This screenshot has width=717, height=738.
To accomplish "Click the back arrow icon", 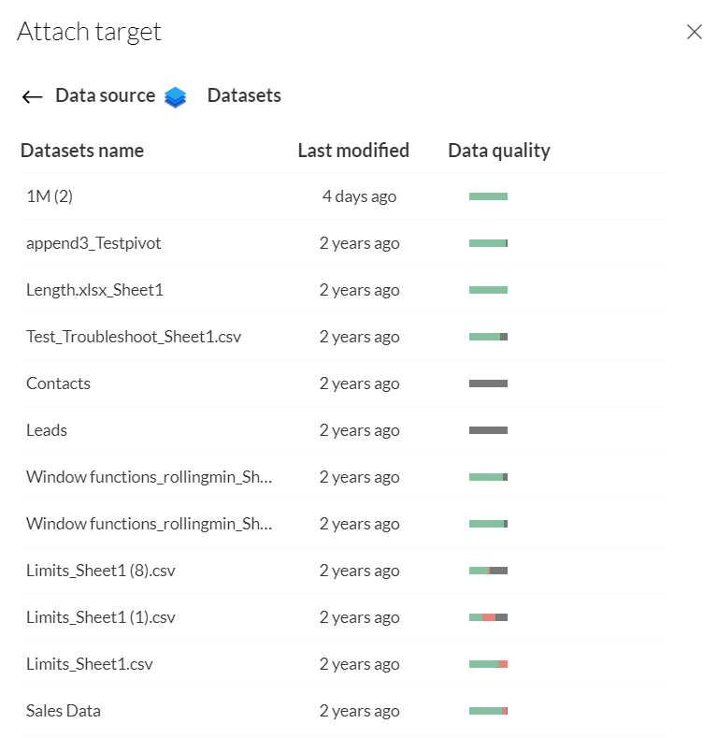I will click(x=32, y=96).
